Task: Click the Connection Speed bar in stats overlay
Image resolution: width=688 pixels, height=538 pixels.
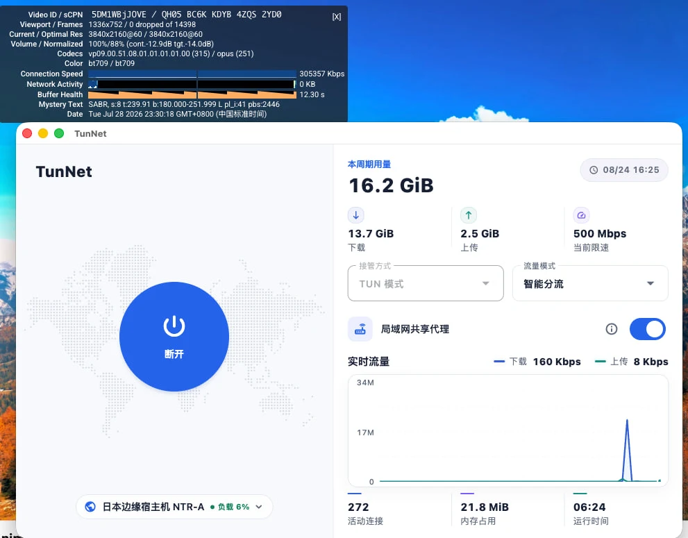Action: (192, 74)
